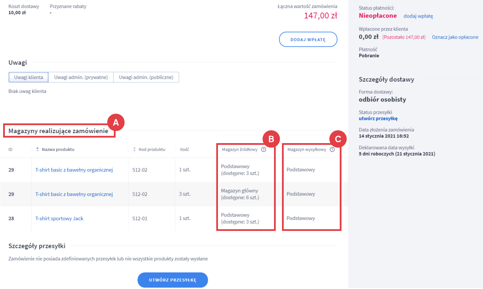Click the UTWÓRZ PRZESYŁKĘ button
Screen dimensions: 483x289
tap(173, 280)
